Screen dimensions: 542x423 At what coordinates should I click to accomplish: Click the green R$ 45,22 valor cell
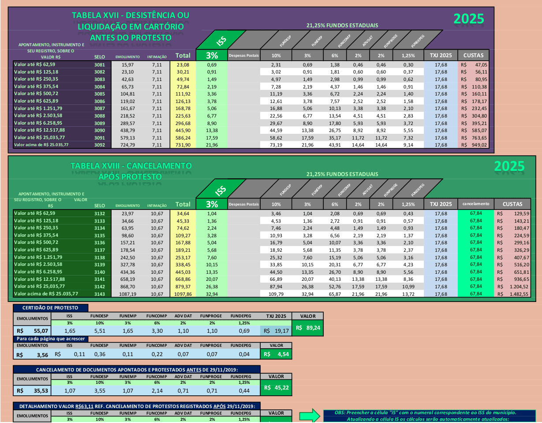(x=277, y=388)
